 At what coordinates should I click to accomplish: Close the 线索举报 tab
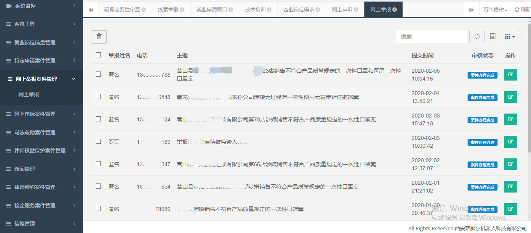coord(182,10)
